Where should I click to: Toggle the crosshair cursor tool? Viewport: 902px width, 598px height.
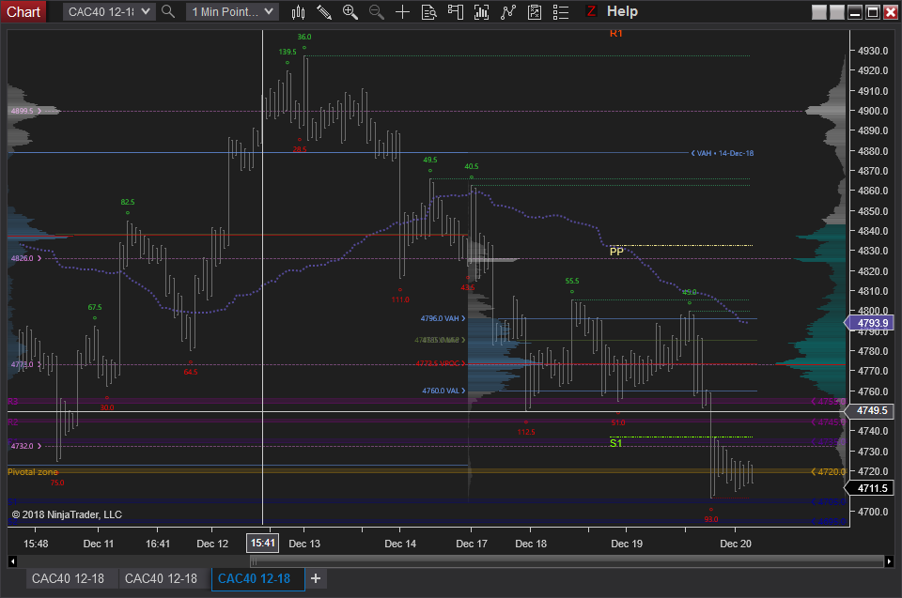[x=403, y=12]
